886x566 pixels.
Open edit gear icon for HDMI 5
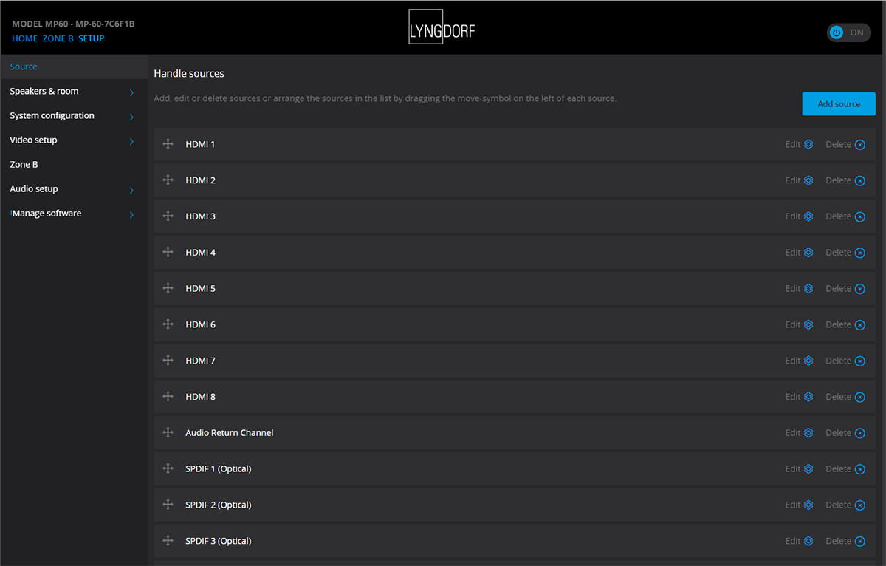pos(808,288)
